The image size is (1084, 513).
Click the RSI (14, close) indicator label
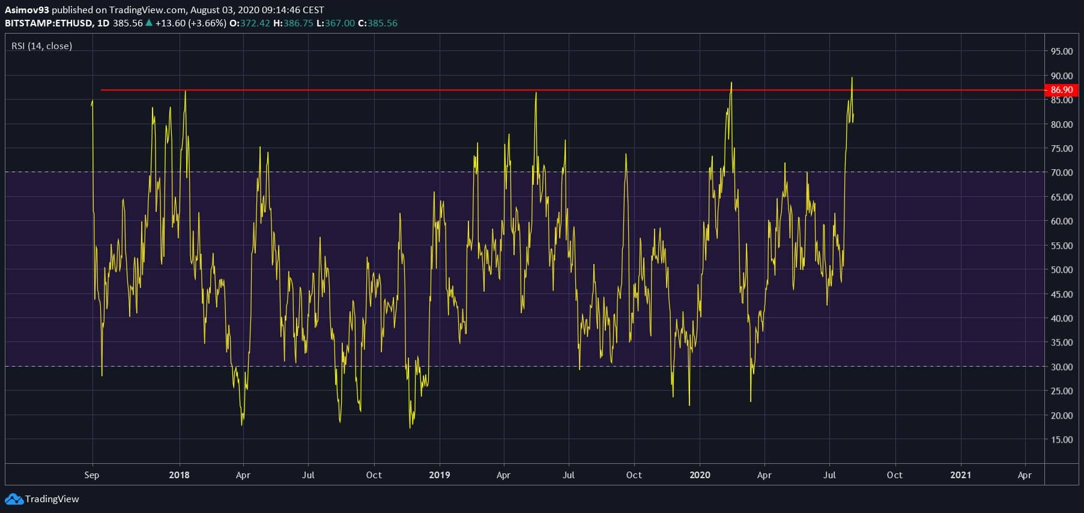pos(41,46)
